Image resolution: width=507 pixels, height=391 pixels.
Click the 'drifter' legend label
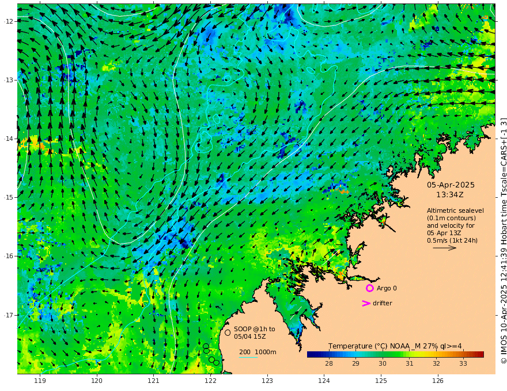tap(382, 303)
